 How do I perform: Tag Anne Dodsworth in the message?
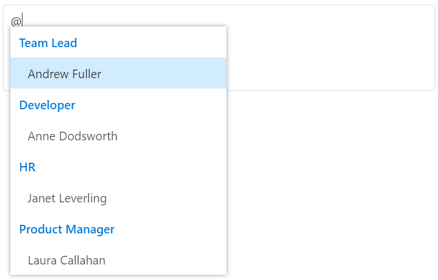click(73, 136)
